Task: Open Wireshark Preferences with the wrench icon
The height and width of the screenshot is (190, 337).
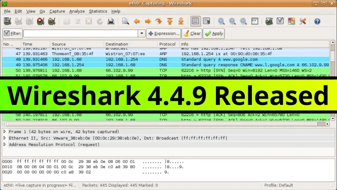Action: pyautogui.click(x=303, y=21)
